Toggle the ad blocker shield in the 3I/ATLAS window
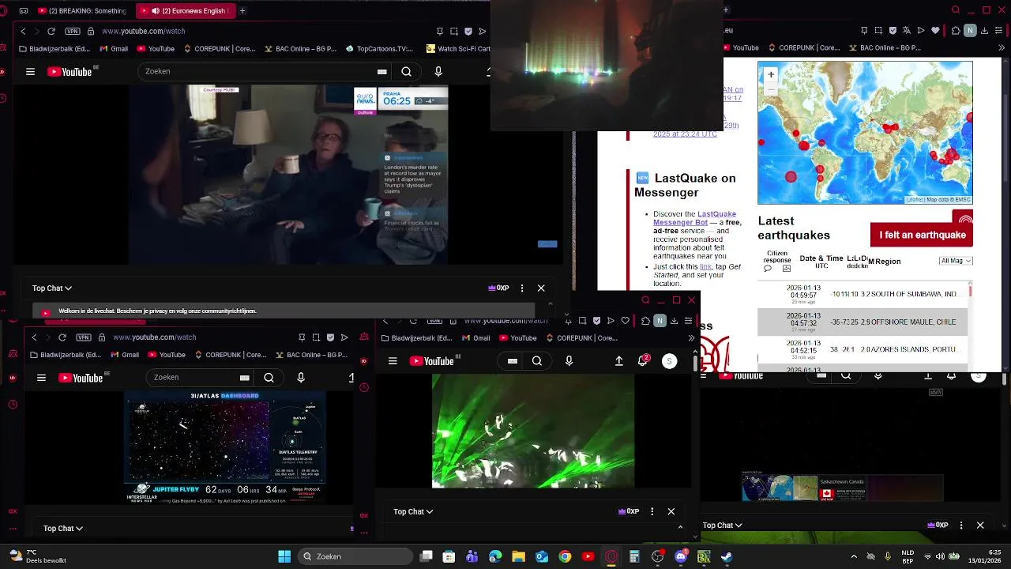 330,337
